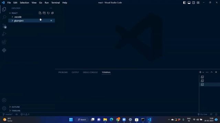
Task: Open the View menu
Action: point(34,3)
